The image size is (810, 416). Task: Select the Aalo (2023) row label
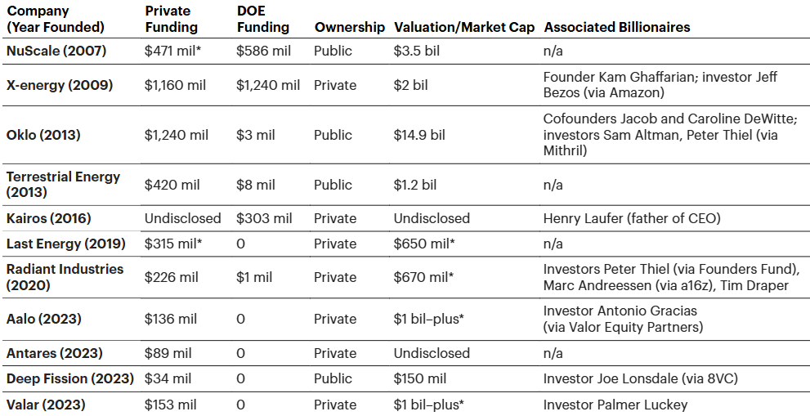[43, 319]
